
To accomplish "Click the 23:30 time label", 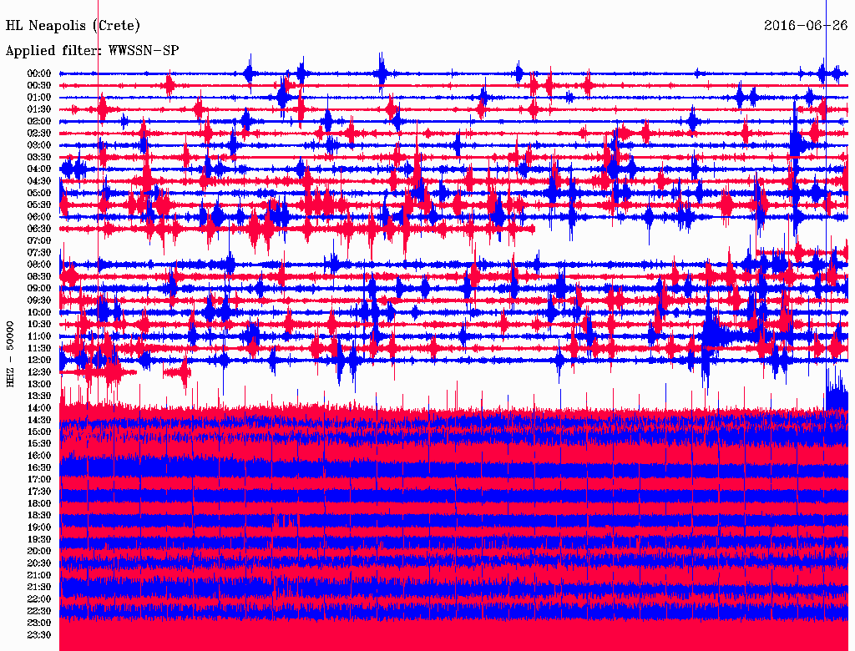I will point(39,634).
